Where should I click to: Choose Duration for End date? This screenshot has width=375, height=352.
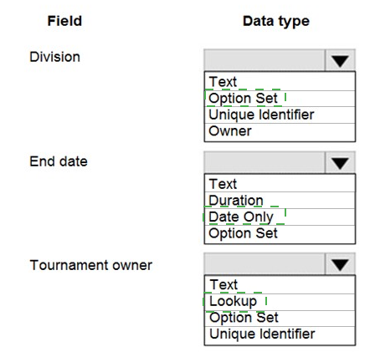click(280, 201)
